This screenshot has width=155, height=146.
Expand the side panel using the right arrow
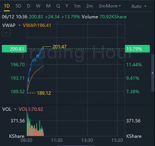click(153, 73)
